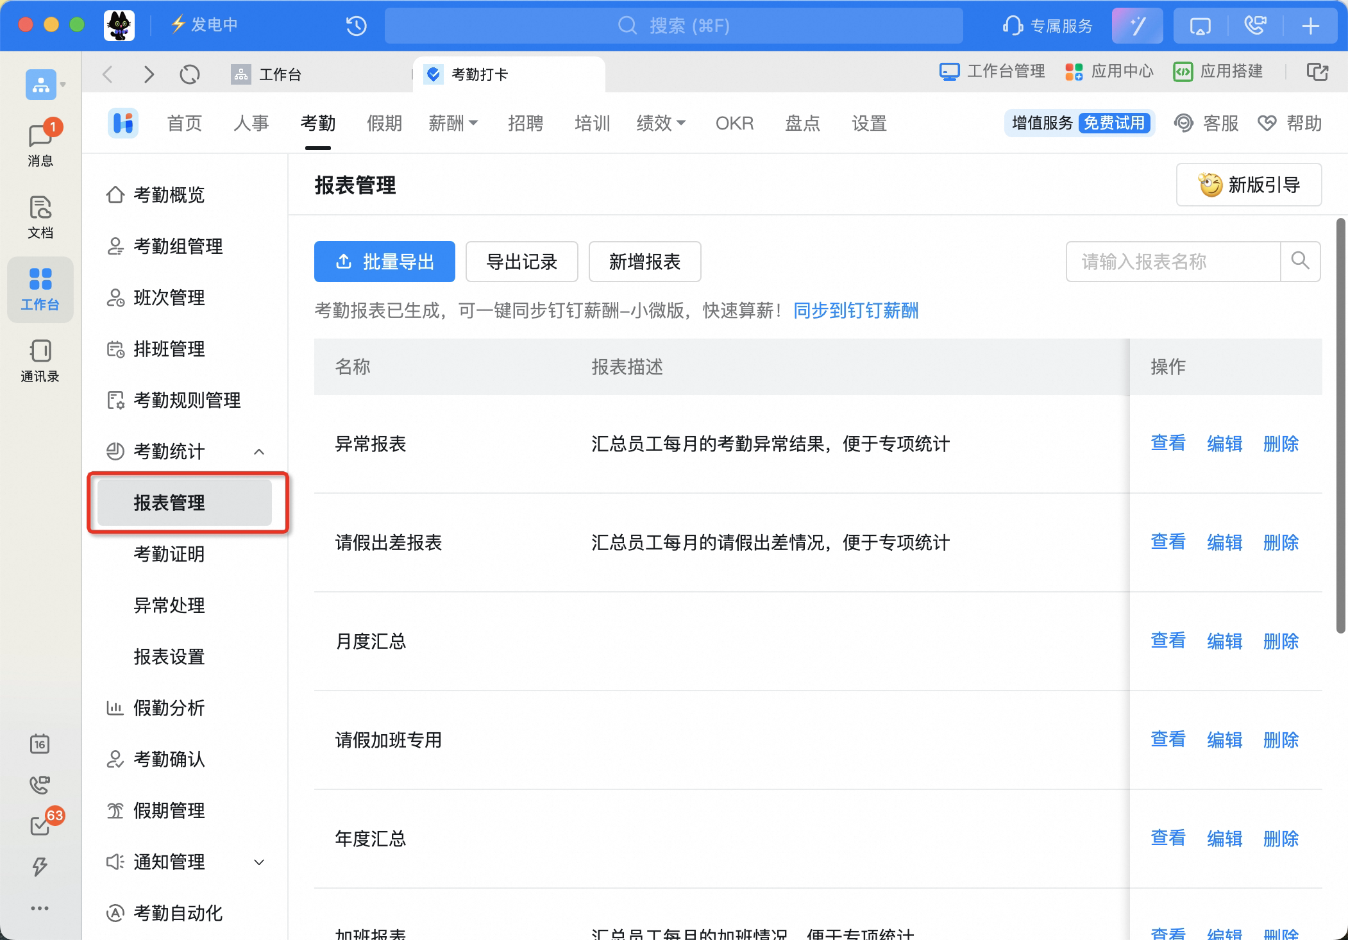Click the reload page icon

pyautogui.click(x=190, y=74)
